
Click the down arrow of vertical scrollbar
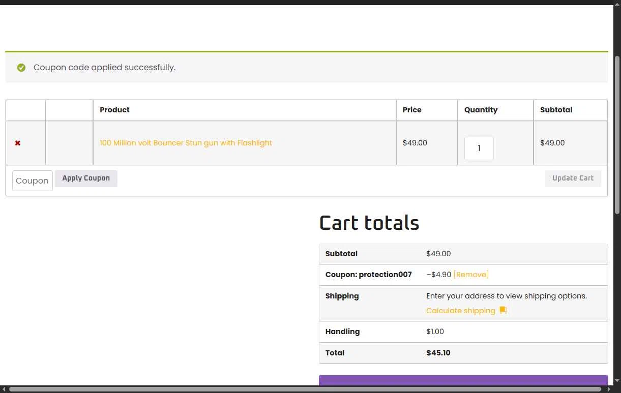click(617, 381)
